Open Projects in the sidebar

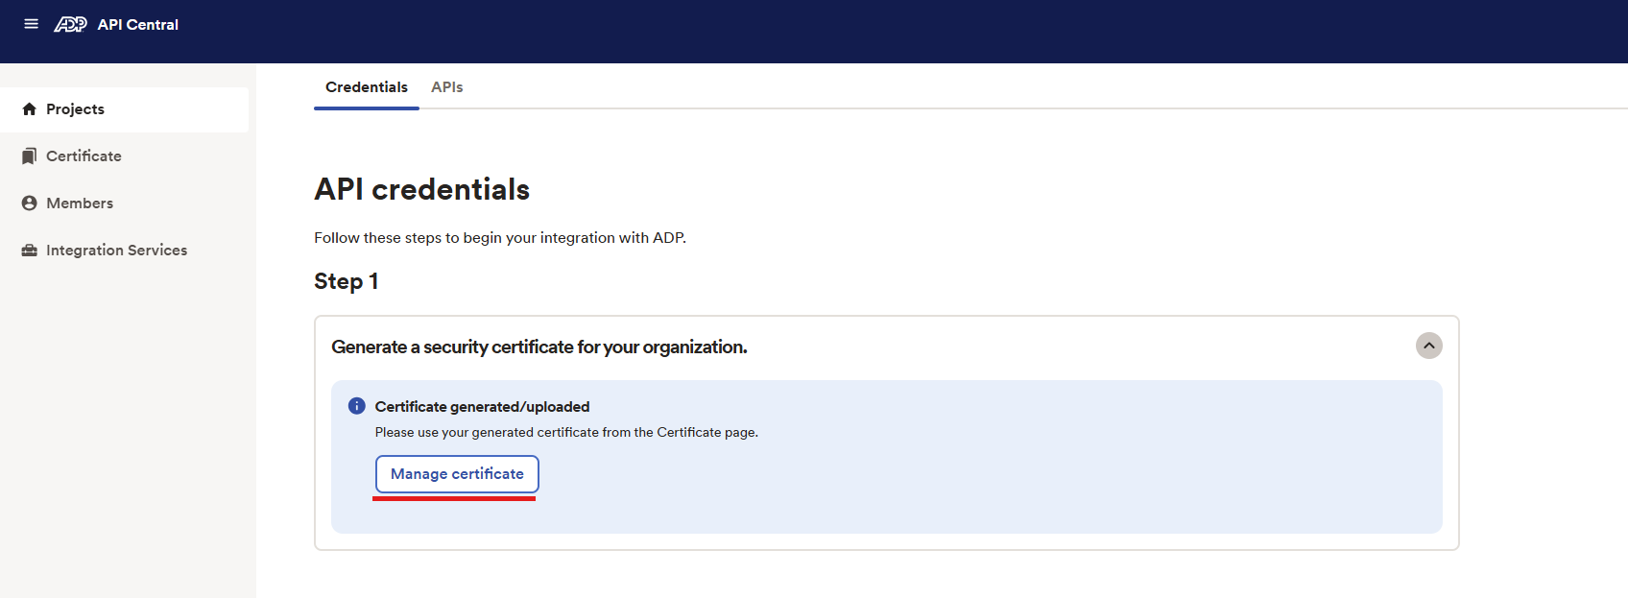[x=125, y=109]
